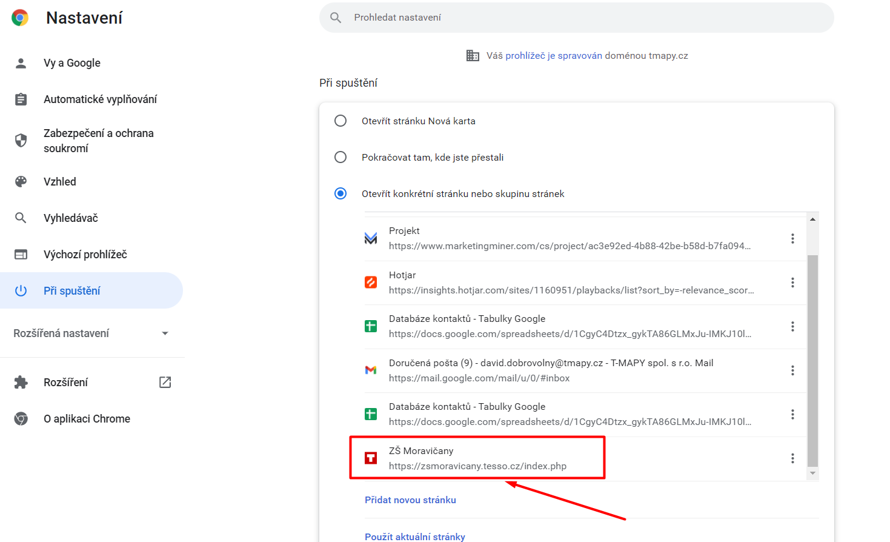Click the search icon in the settings search bar
This screenshot has height=542, width=890.
336,18
